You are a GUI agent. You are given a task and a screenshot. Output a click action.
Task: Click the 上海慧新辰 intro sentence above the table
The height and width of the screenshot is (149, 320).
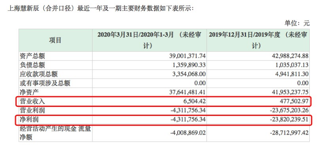point(101,9)
